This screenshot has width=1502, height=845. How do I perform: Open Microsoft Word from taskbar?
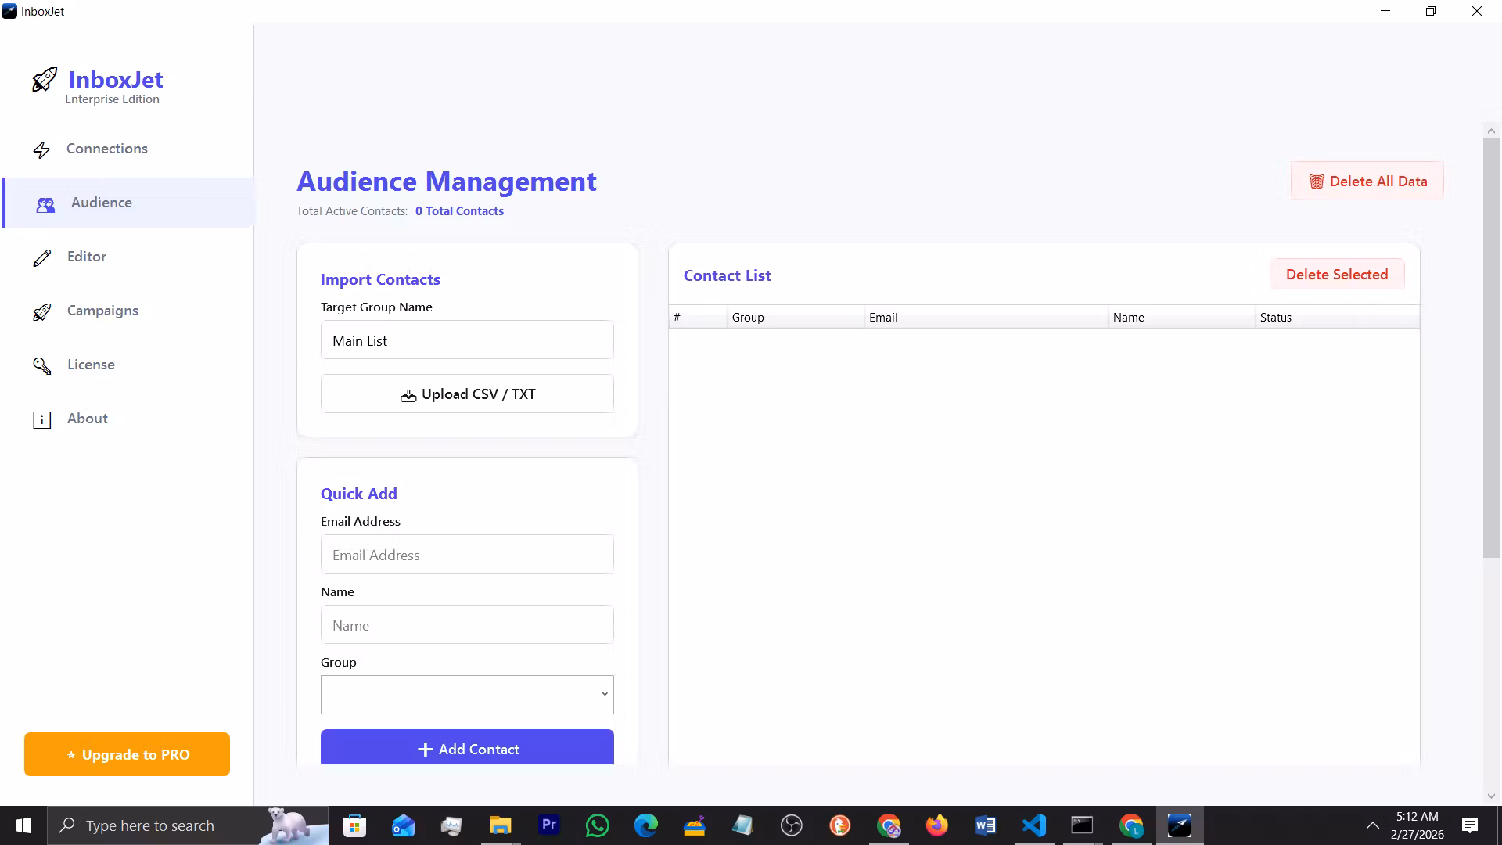tap(986, 825)
